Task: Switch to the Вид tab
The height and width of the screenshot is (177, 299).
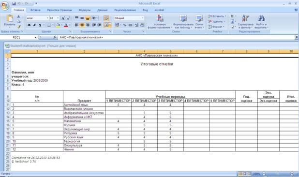Action: click(145, 10)
